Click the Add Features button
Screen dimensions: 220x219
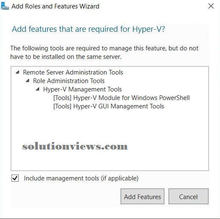pyautogui.click(x=142, y=197)
